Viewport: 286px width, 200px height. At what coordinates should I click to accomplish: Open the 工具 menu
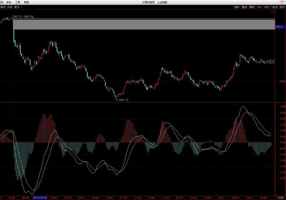[17, 2]
